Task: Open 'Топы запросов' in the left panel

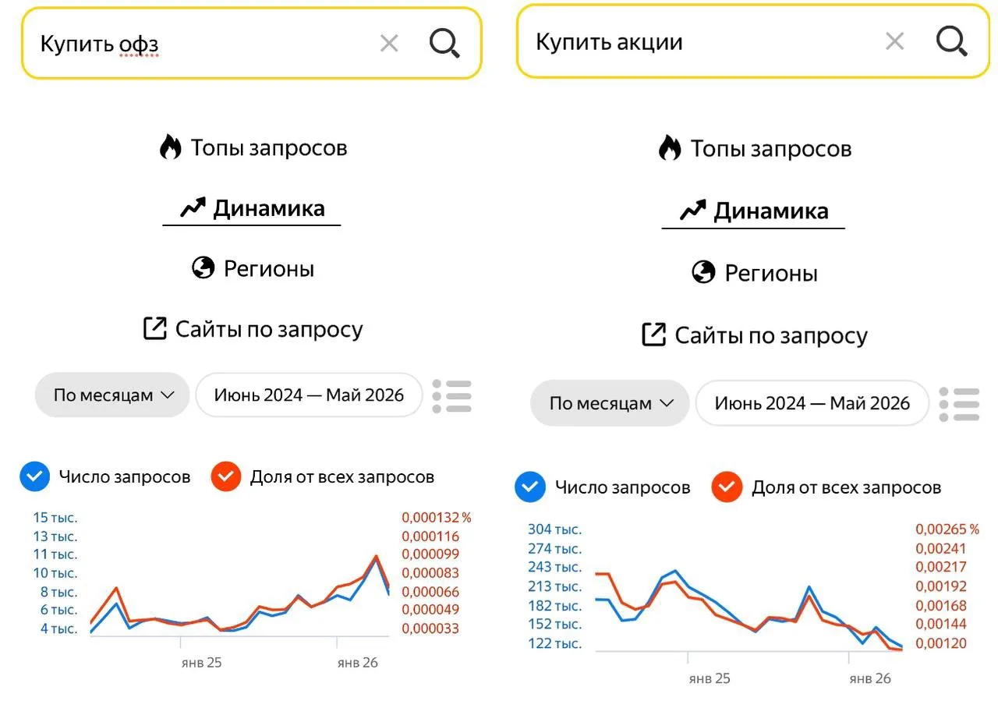Action: point(253,147)
